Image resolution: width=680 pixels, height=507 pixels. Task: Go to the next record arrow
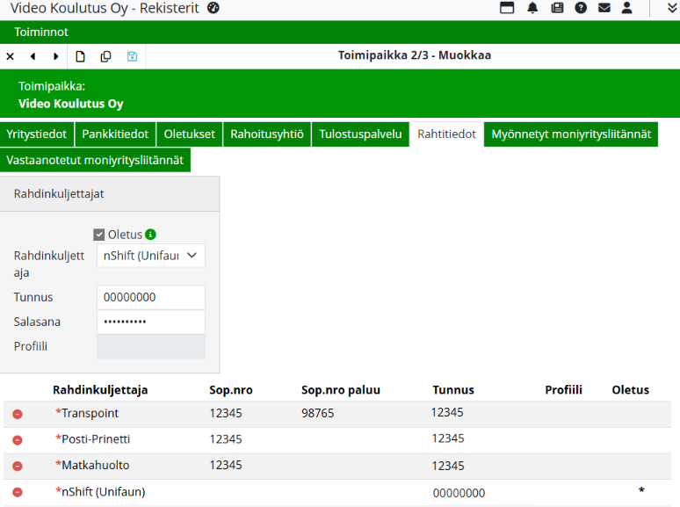tap(56, 56)
